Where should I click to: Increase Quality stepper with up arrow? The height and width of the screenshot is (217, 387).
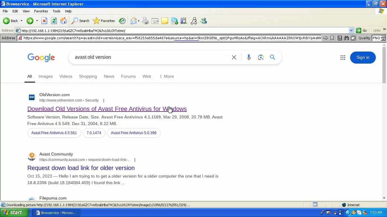[383, 37]
